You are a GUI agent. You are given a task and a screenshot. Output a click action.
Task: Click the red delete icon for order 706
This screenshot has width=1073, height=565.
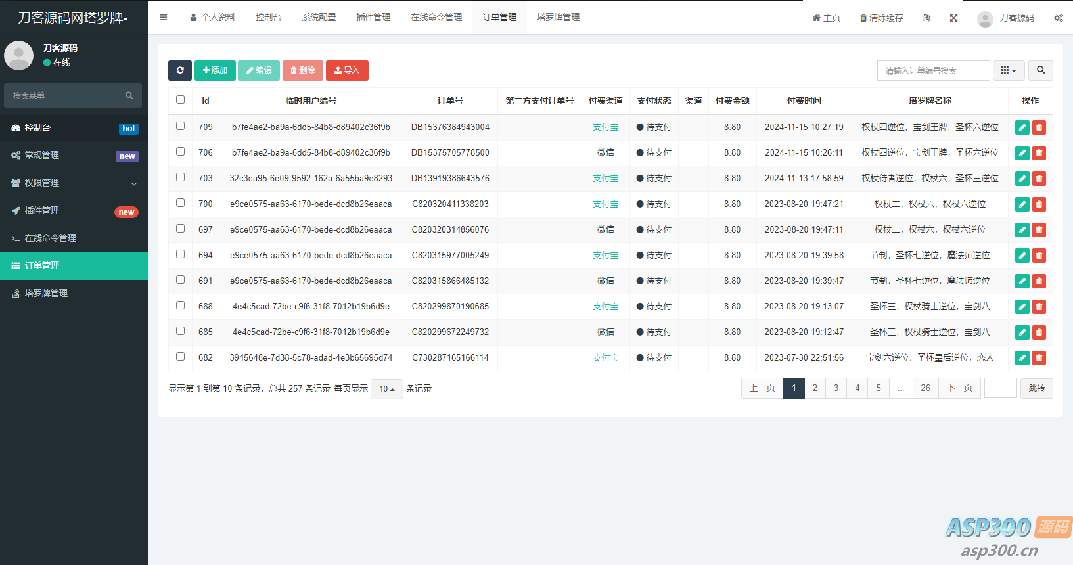[x=1039, y=153]
